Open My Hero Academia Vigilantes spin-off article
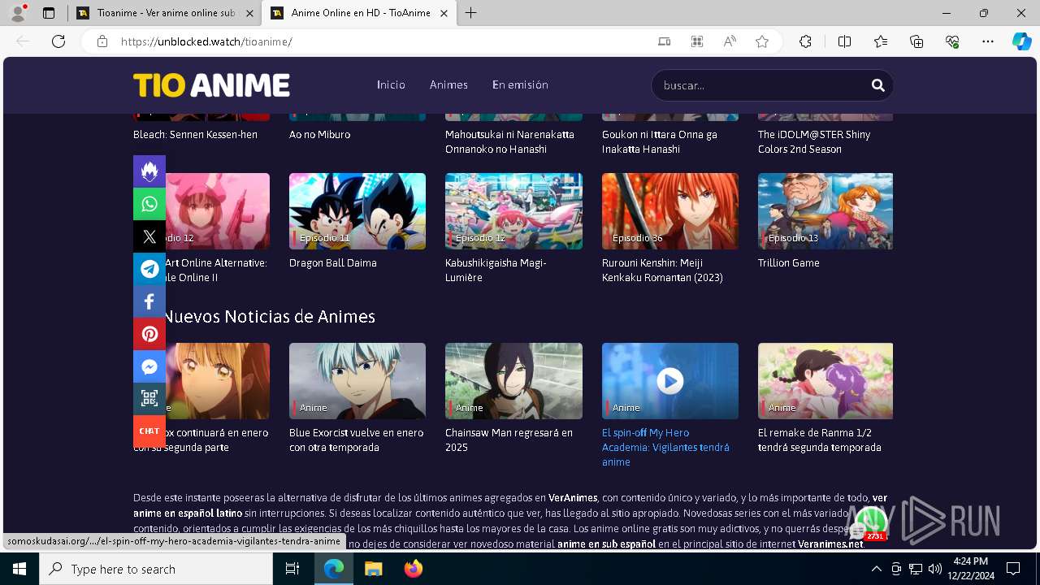The height and width of the screenshot is (585, 1040). [665, 448]
